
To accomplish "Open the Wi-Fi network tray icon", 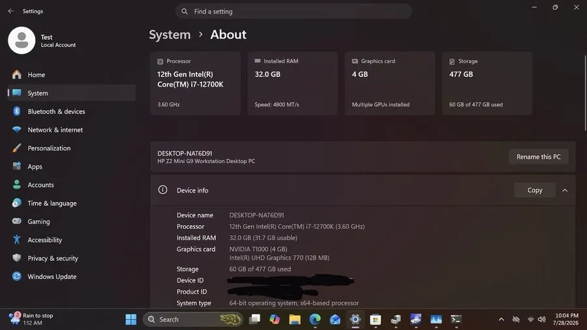I will tap(530, 319).
